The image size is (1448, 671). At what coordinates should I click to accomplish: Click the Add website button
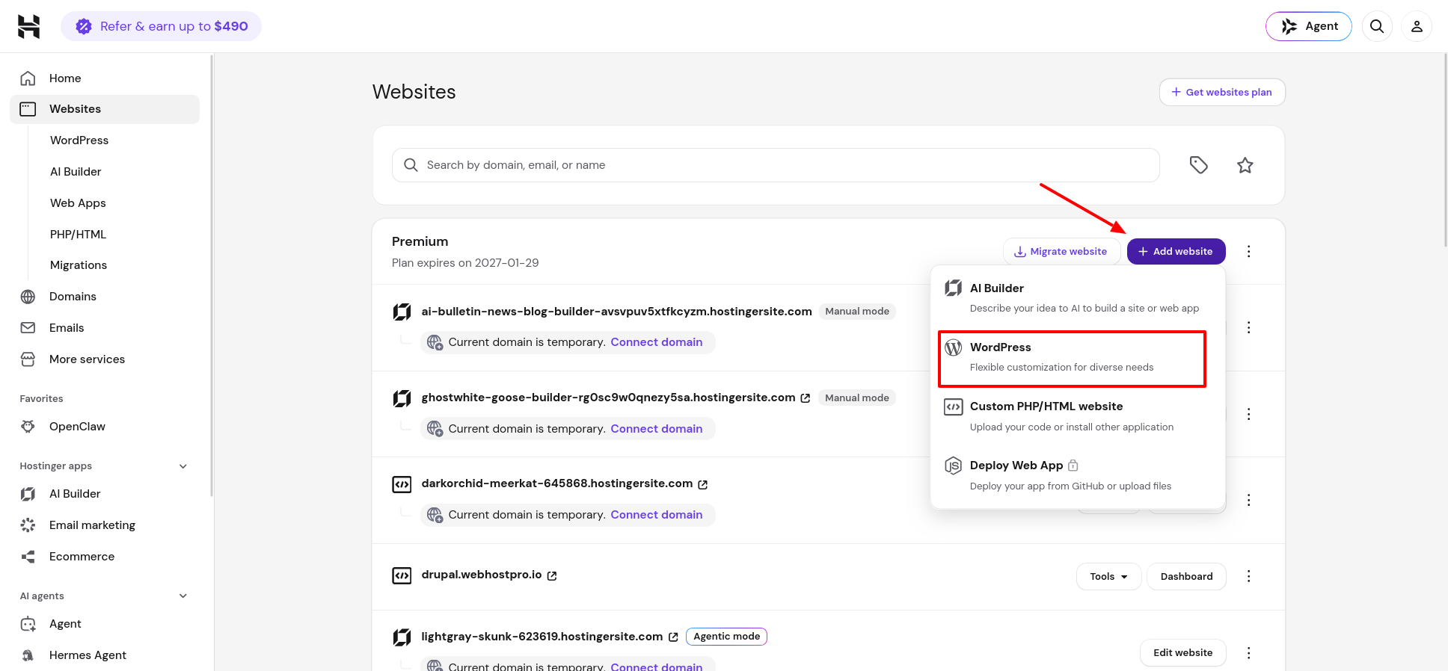[1176, 251]
